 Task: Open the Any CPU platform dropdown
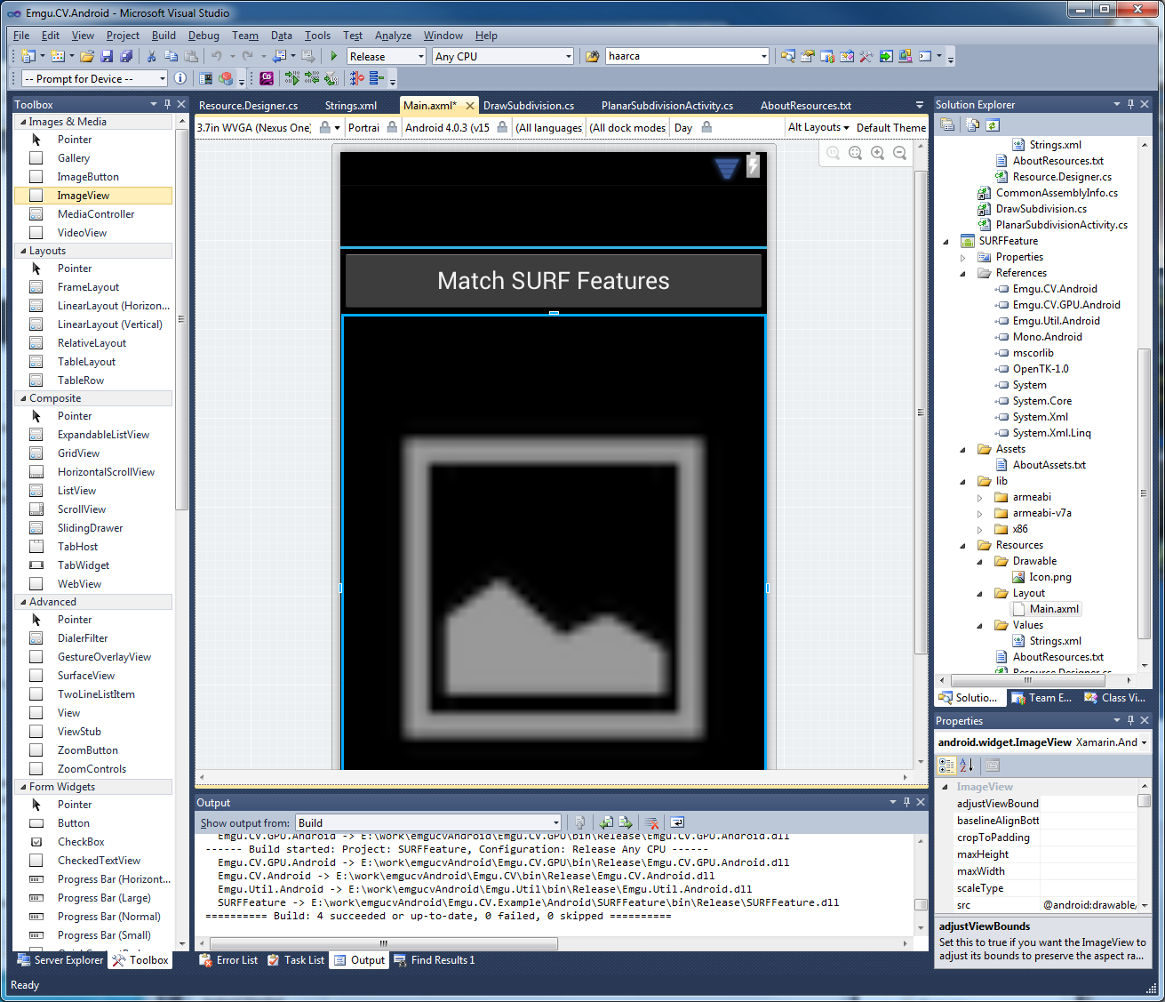pyautogui.click(x=503, y=56)
